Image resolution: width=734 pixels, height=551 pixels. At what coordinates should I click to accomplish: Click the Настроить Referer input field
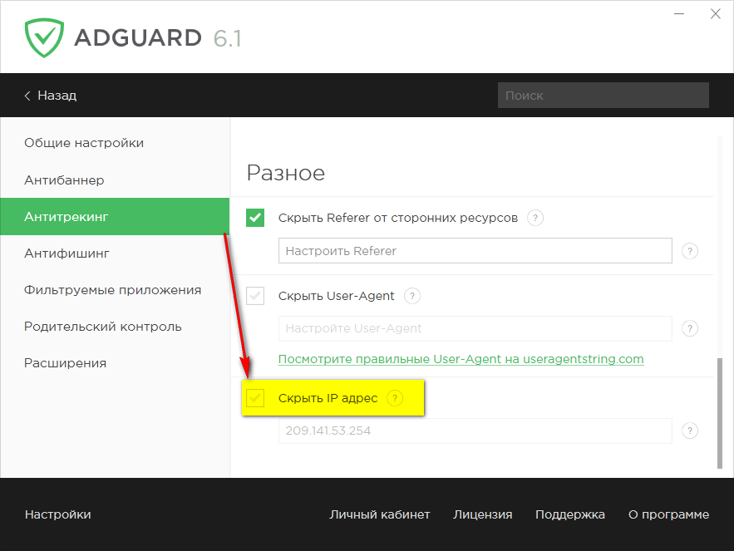(474, 251)
